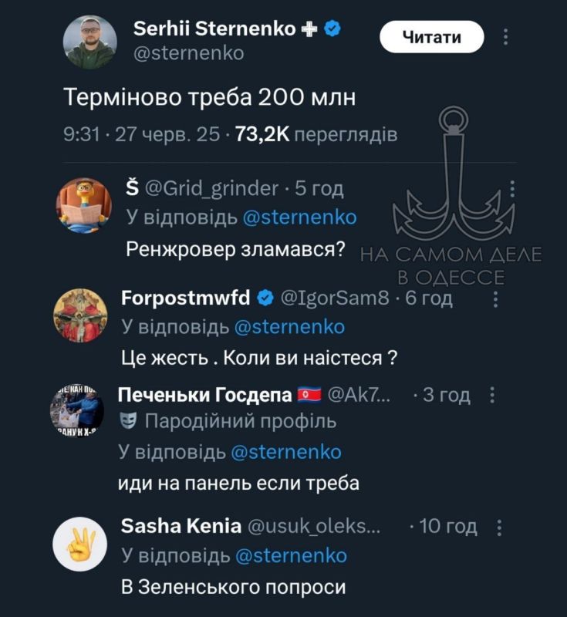This screenshot has height=617, width=567.
Task: Open more options on Sasha Kenia's reply
Action: point(499,528)
